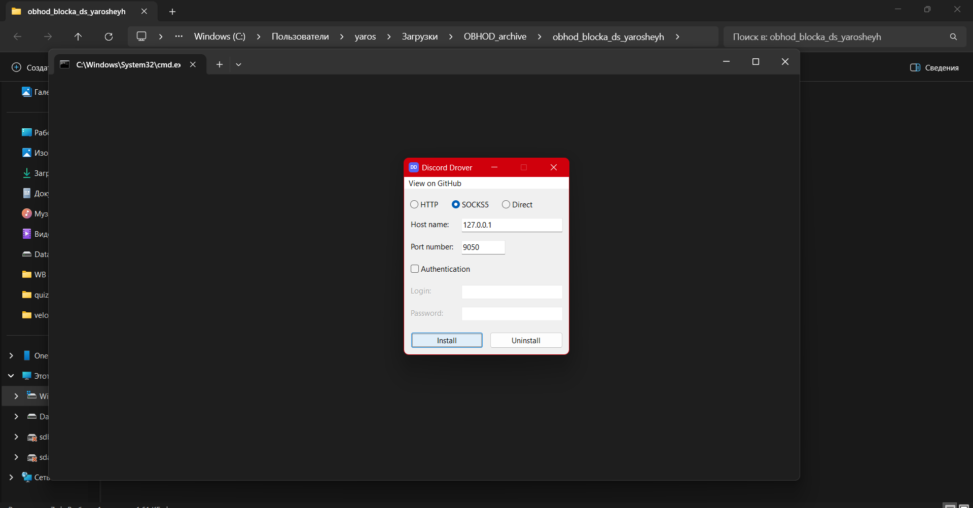Expand the chevron after the monitor icon
The height and width of the screenshot is (508, 973).
coord(161,37)
